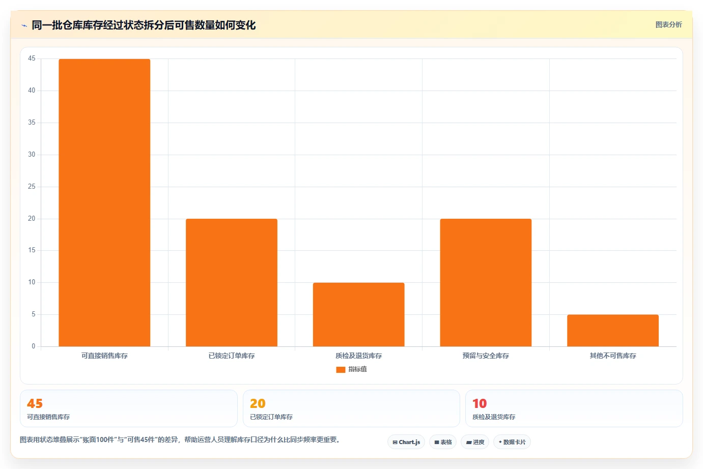This screenshot has height=469, width=703.
Task: Click the 质检及退货库存 bar
Action: pos(359,314)
